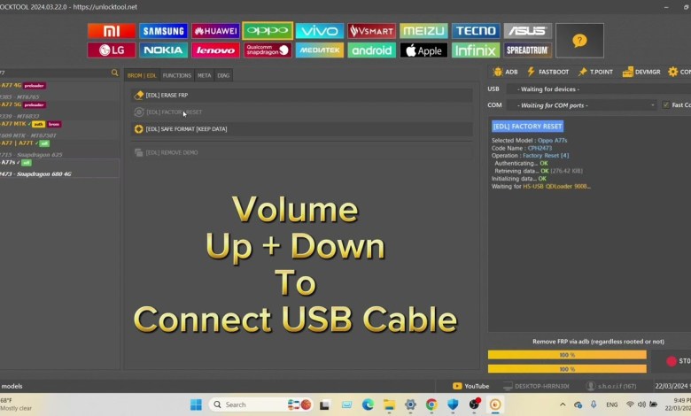Toggle the Fast Connect checkbox
This screenshot has width=691, height=416.
coord(666,104)
